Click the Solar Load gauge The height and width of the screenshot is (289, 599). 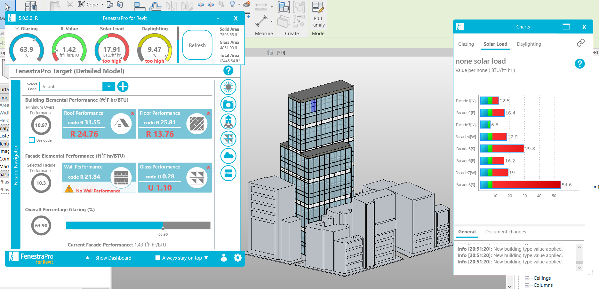112,48
